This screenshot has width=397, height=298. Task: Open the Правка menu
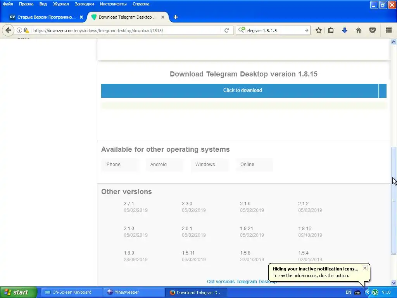26,4
